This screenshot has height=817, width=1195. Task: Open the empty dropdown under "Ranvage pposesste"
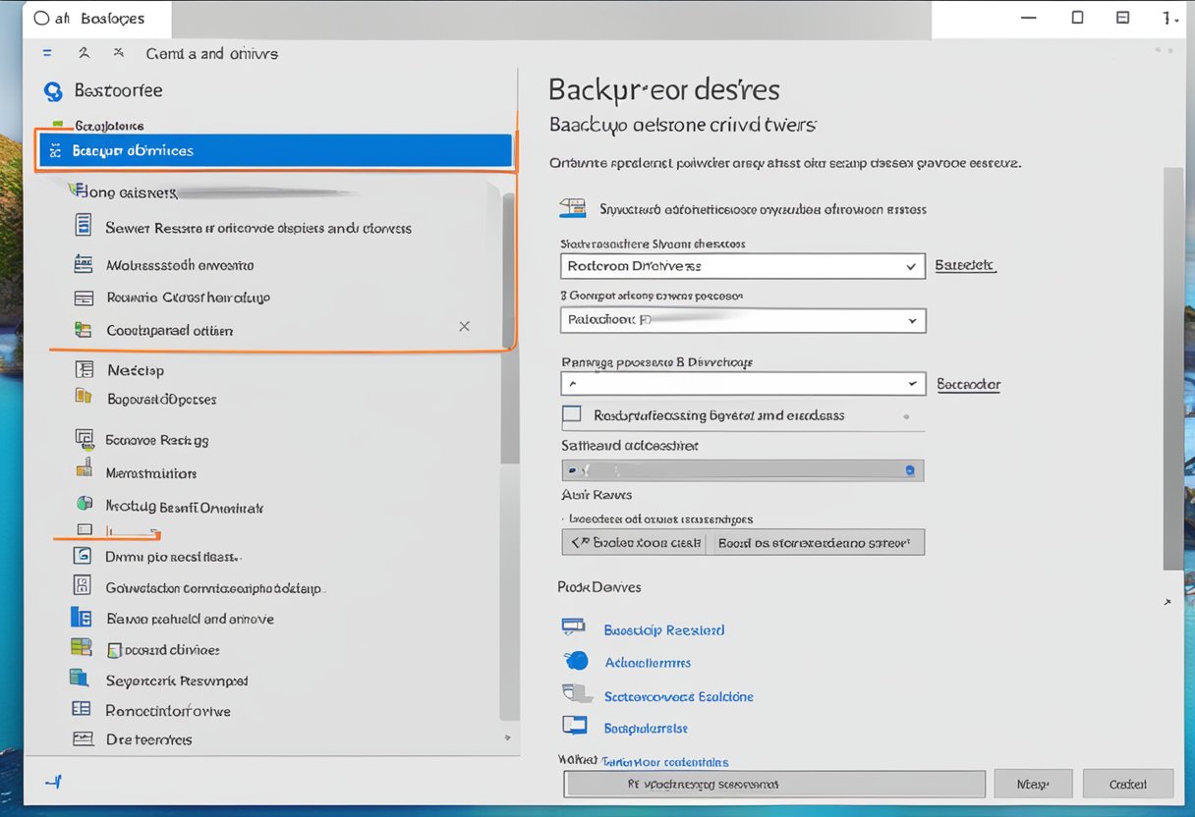point(743,384)
